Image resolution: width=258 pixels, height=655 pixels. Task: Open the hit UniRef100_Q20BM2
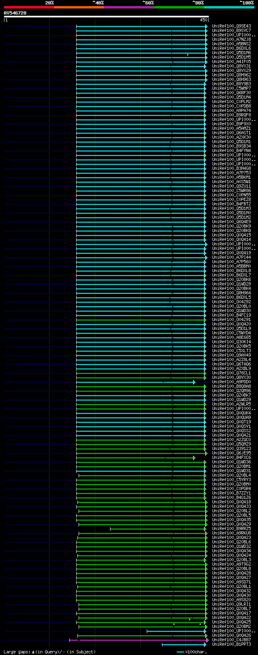pyautogui.click(x=231, y=626)
